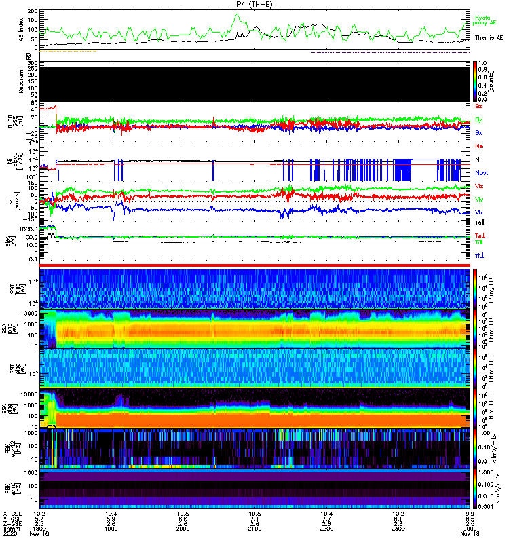509x543 pixels.
Task: Select the black 'Te||' temperature legend label
Action: 480,223
